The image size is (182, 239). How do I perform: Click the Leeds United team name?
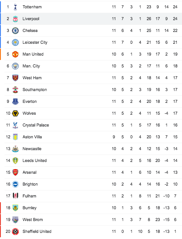[x=35, y=161]
